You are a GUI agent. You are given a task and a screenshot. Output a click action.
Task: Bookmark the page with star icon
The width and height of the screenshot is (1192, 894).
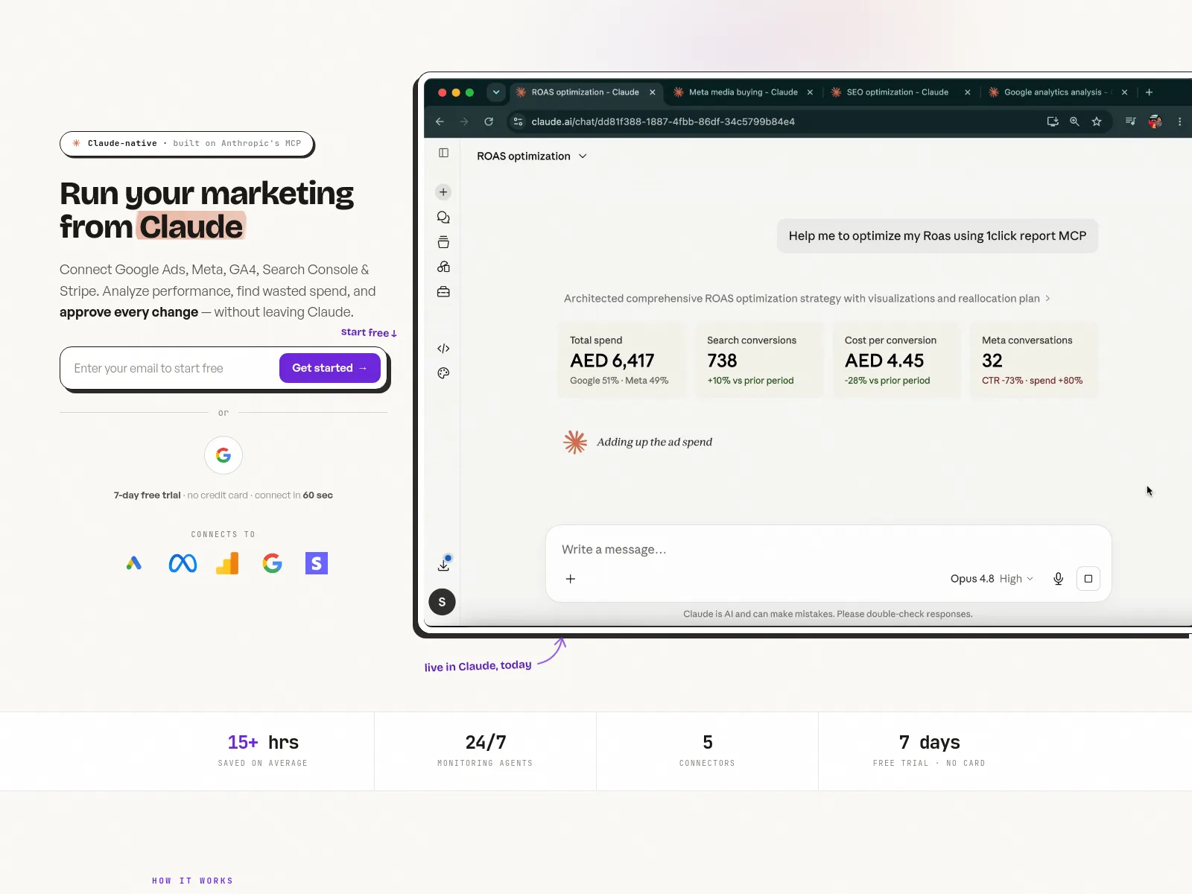tap(1097, 121)
